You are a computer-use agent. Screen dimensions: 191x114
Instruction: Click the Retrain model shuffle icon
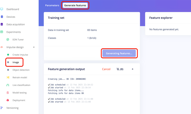[x=8, y=78]
